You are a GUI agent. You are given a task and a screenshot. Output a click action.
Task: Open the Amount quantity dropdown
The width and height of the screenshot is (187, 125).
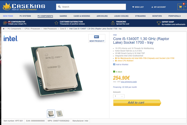coord(119,96)
